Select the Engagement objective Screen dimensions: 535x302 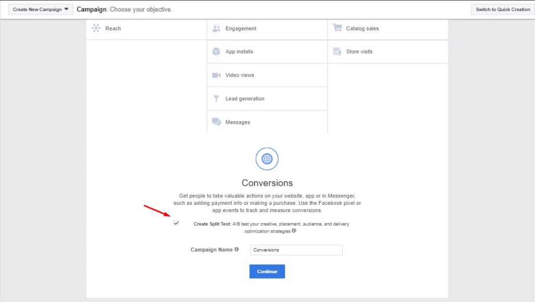pyautogui.click(x=267, y=28)
